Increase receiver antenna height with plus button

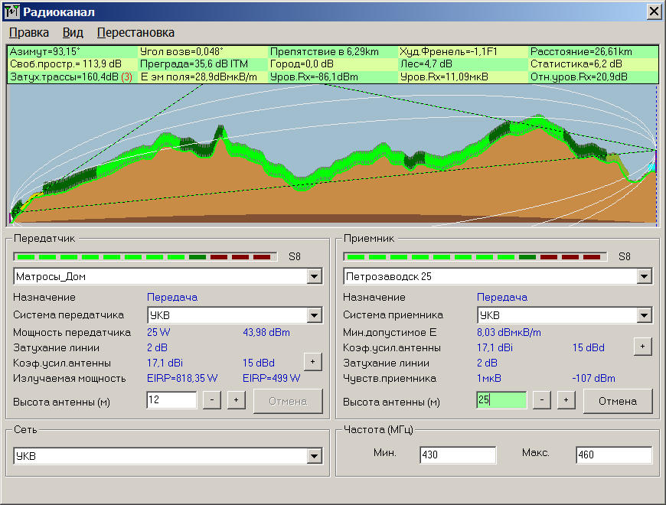pos(566,400)
